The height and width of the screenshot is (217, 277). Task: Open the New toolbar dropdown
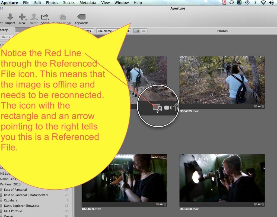tap(23, 17)
